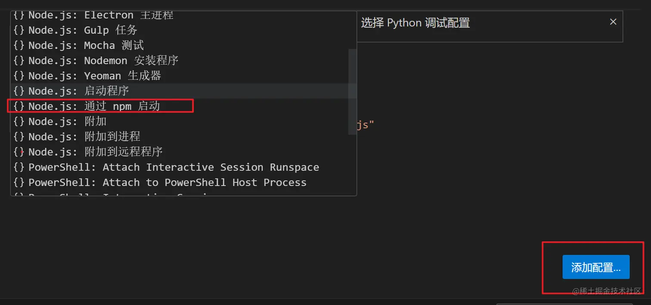Select Node.js: 启动程序 configuration
This screenshot has height=305, width=651.
pyautogui.click(x=79, y=91)
